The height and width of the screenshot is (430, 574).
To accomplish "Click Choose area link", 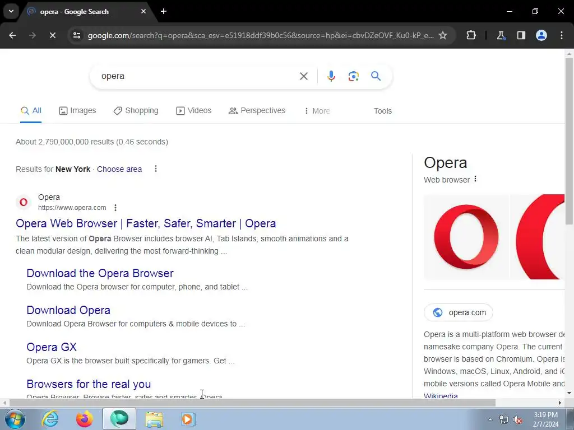I will [x=119, y=169].
